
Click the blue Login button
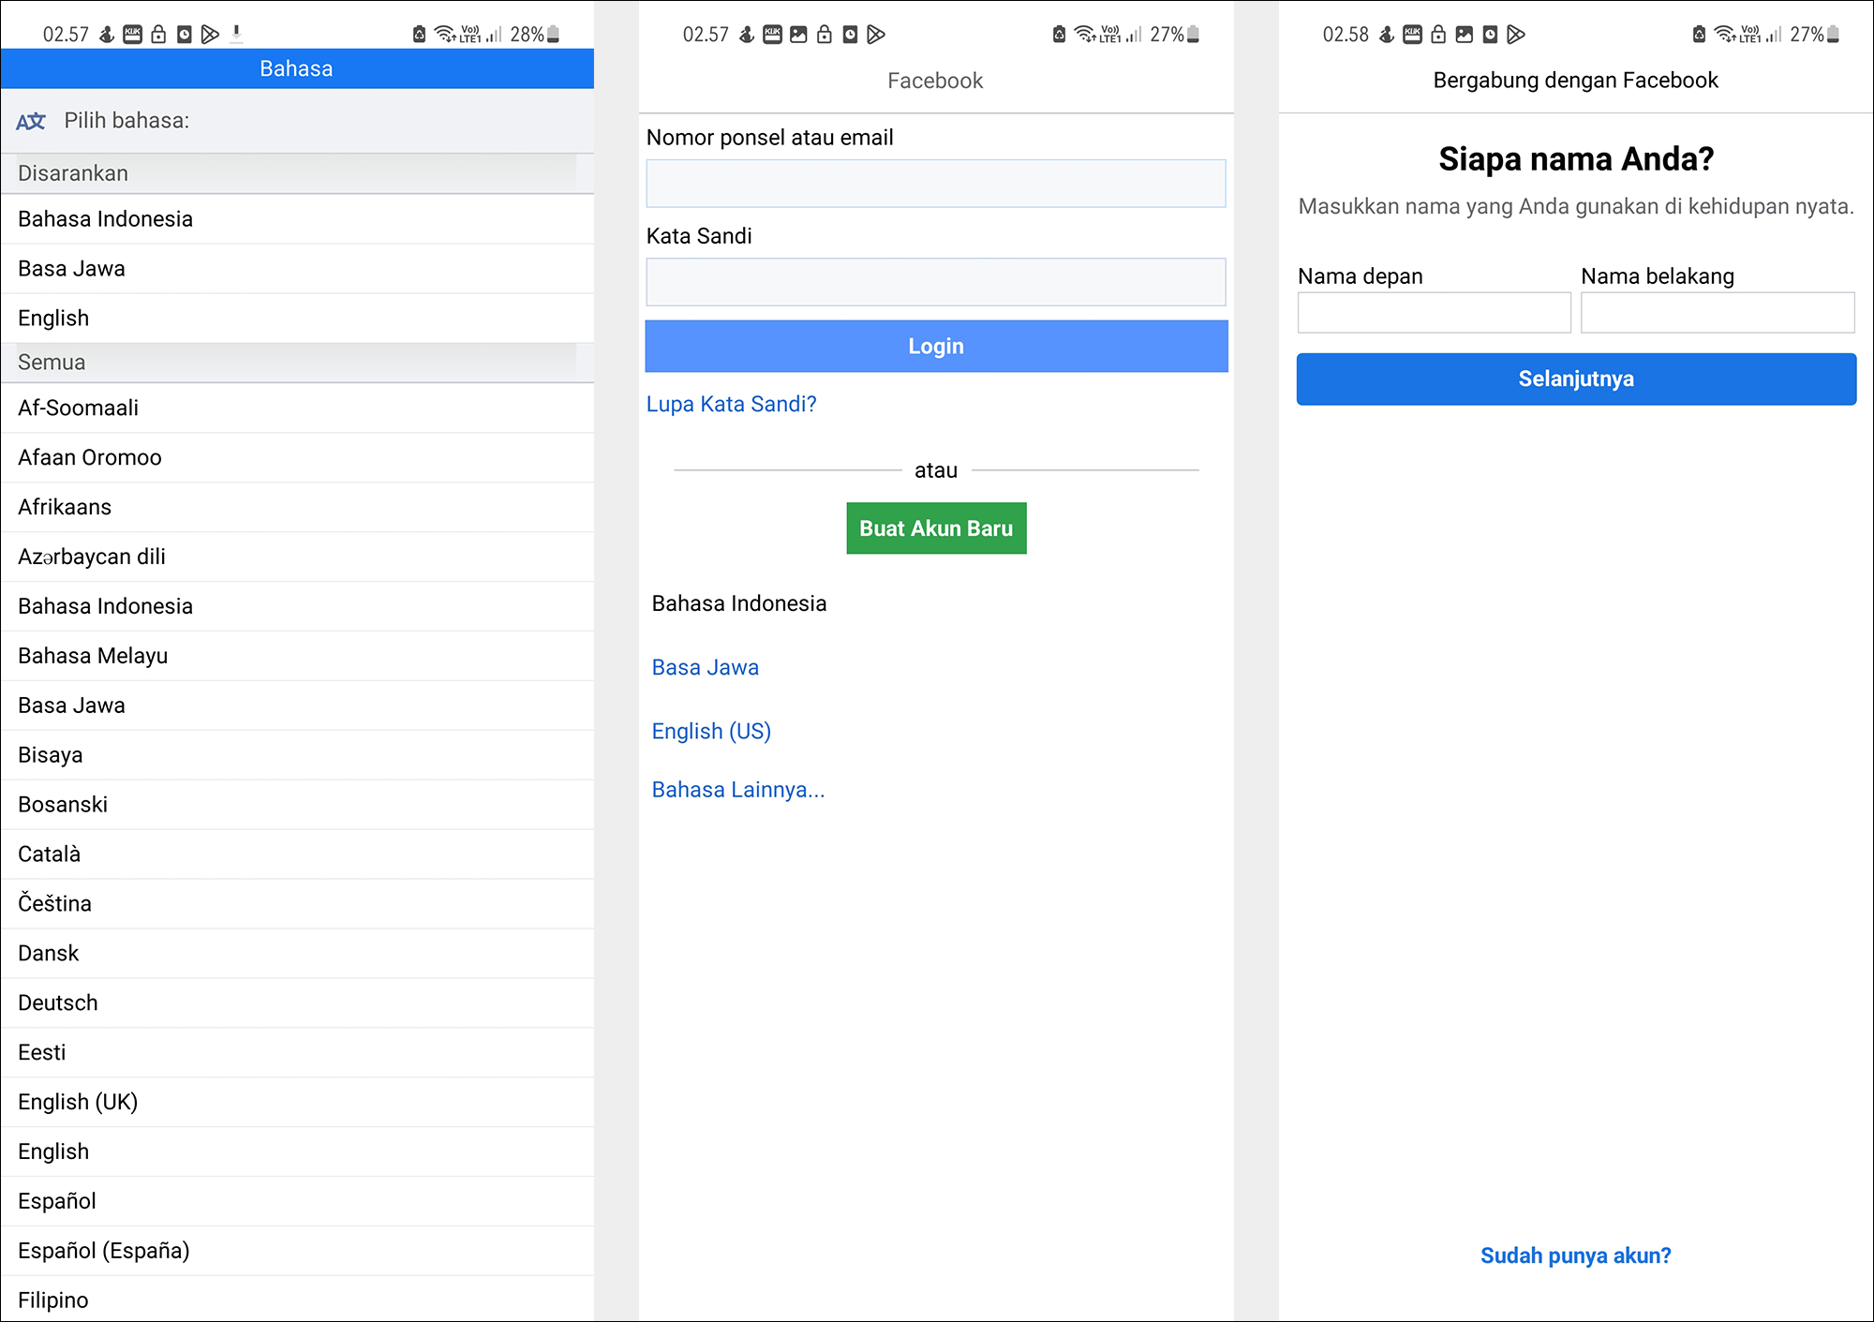pos(935,346)
